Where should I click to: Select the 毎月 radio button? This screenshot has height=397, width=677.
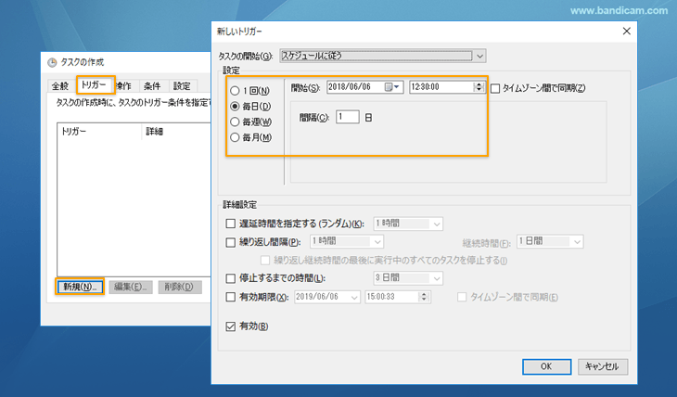235,137
